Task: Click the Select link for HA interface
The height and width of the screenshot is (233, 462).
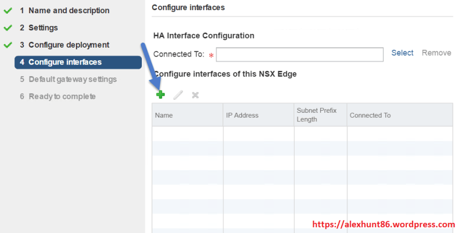Action: (x=402, y=53)
